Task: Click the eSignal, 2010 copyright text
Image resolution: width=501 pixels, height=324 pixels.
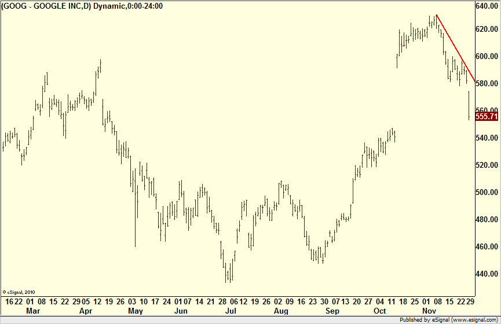Action: 19,292
